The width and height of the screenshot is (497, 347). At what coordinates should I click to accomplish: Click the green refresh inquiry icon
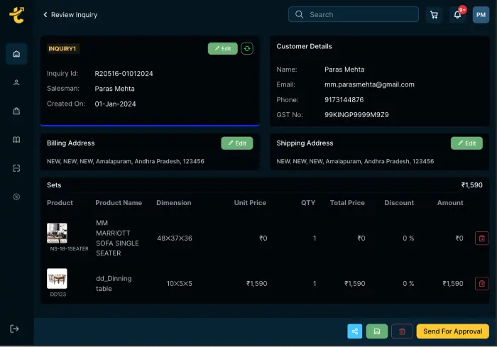coord(247,48)
